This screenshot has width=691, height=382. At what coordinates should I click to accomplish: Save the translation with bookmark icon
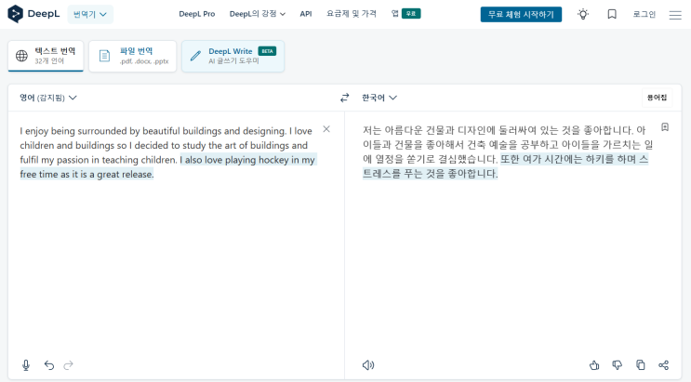pyautogui.click(x=665, y=127)
